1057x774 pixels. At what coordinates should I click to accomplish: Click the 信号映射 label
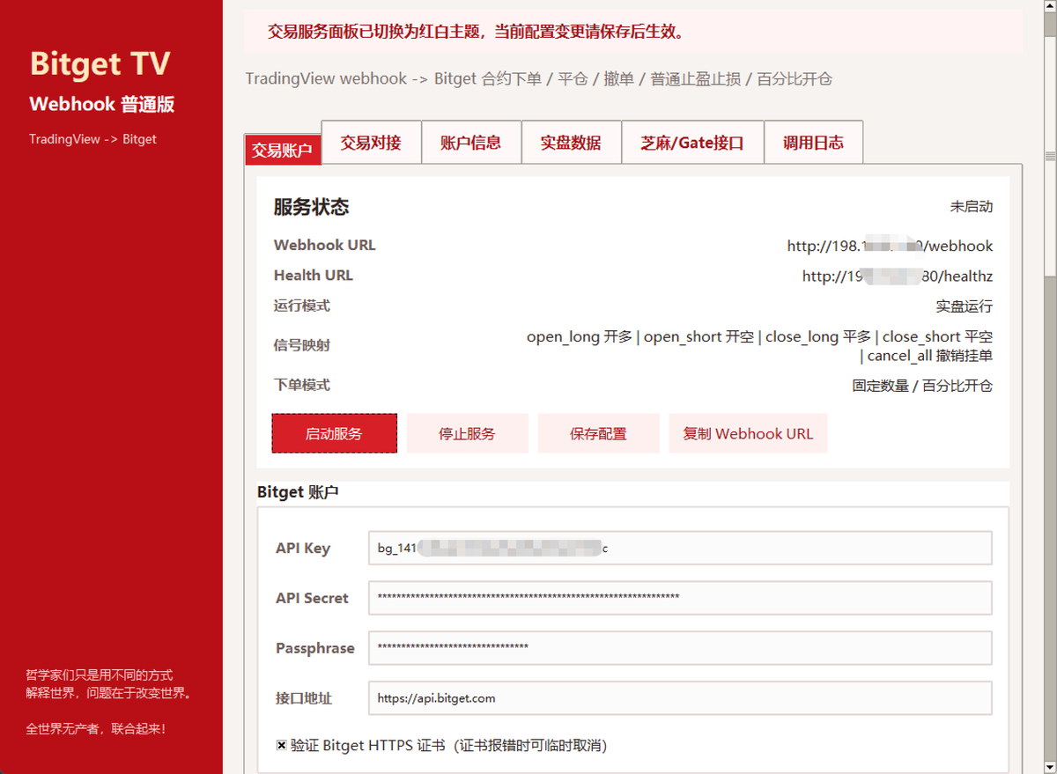302,345
